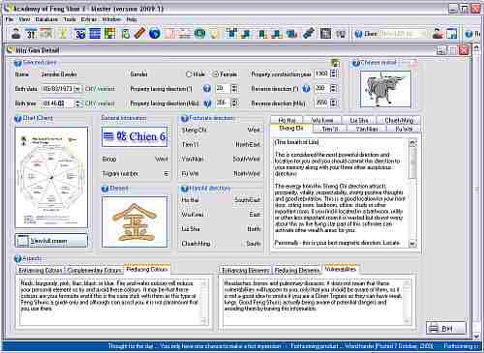Select the ruler measurement toolbar icon
Viewport: 484px width, 353px height.
point(139,34)
